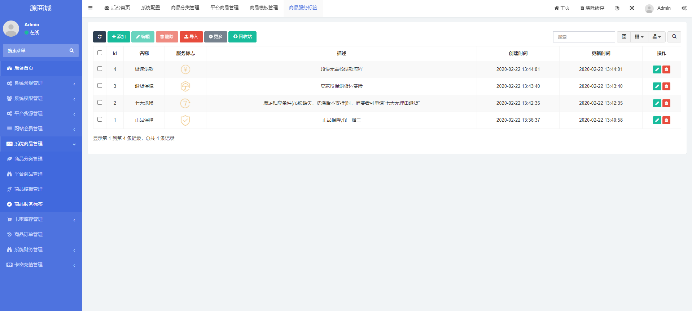Expand 系统常规管理 sidebar menu
The image size is (692, 311).
(x=41, y=83)
